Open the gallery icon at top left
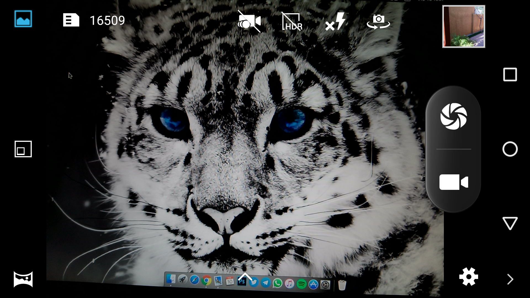This screenshot has width=530, height=298. click(23, 19)
